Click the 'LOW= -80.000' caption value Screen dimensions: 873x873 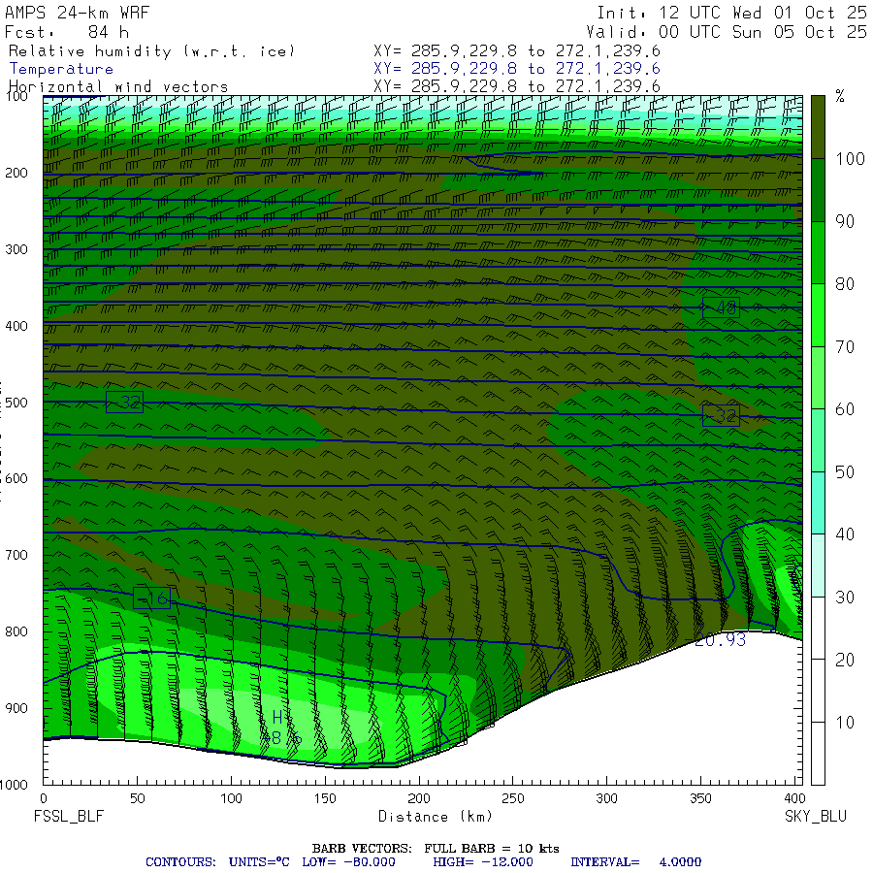pyautogui.click(x=348, y=862)
